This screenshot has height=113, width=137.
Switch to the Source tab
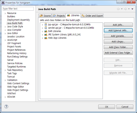click(x=45, y=16)
